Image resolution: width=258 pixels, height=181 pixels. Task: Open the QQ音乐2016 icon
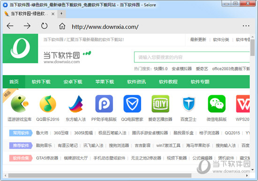(x=48, y=104)
